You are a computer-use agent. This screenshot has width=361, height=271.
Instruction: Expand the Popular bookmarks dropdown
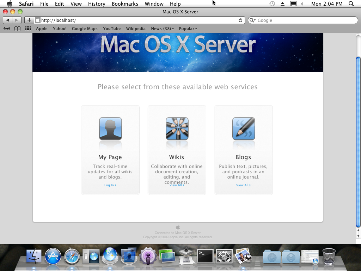[x=188, y=29]
